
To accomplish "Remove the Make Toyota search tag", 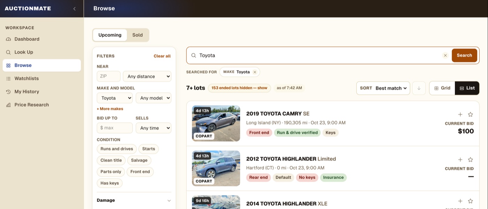I will (x=255, y=72).
